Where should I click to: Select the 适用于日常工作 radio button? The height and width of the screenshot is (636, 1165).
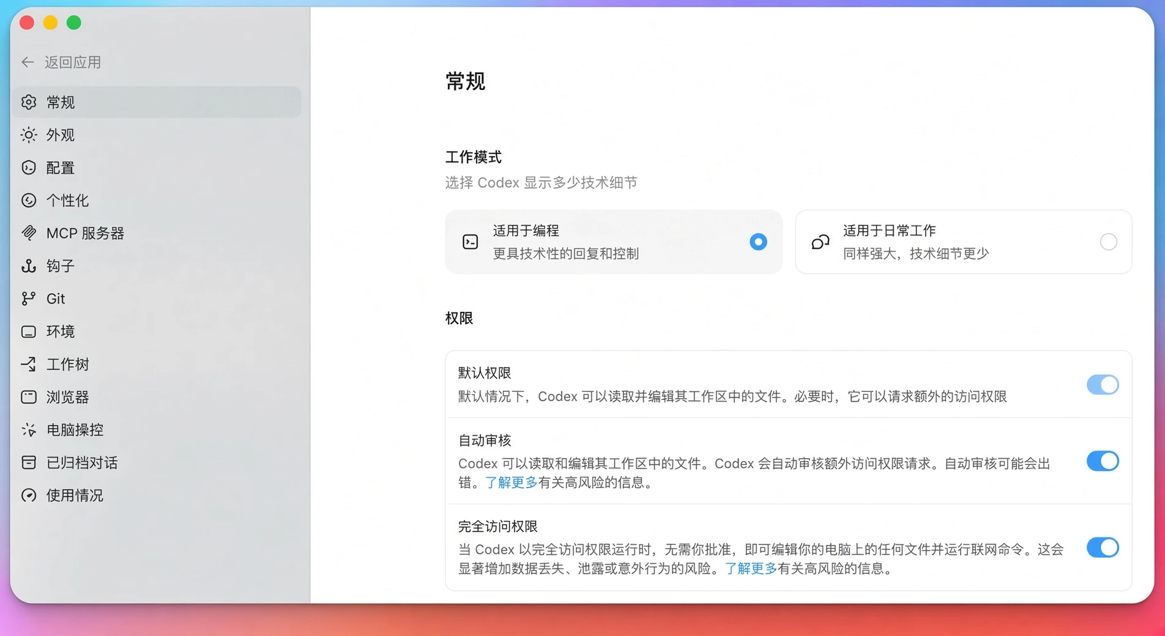(x=1108, y=242)
